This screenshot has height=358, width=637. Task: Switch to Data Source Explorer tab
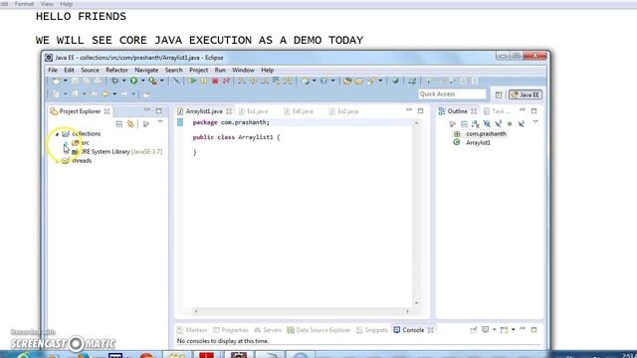coord(318,330)
